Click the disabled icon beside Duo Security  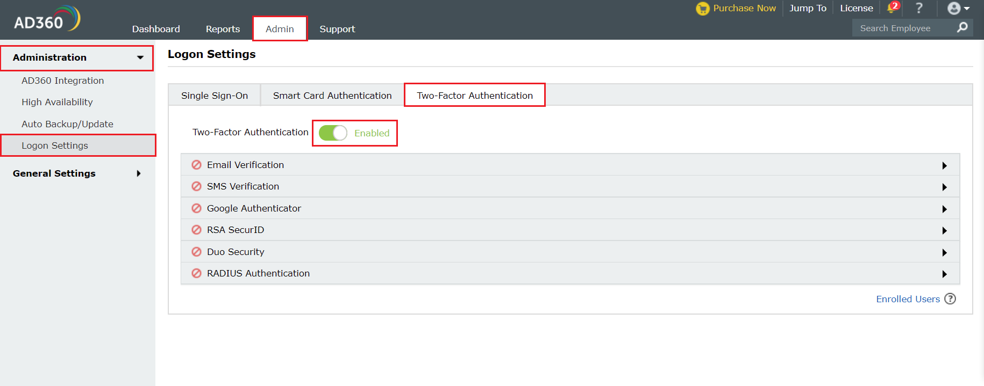(x=197, y=252)
